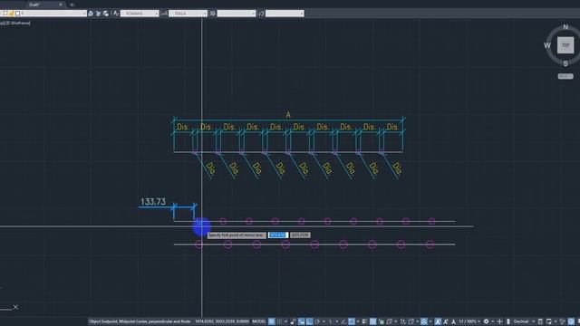This screenshot has width=580, height=326.
Task: Open the table style dropdown
Action: 237,14
